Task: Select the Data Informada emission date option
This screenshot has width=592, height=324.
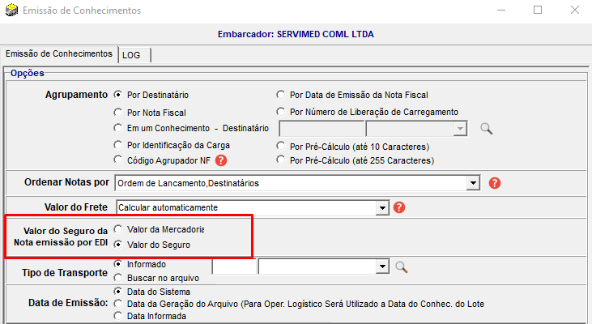Action: 119,316
